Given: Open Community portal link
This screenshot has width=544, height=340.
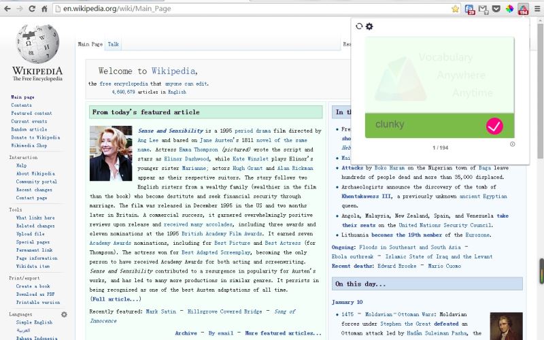Looking at the screenshot, I should 37,182.
